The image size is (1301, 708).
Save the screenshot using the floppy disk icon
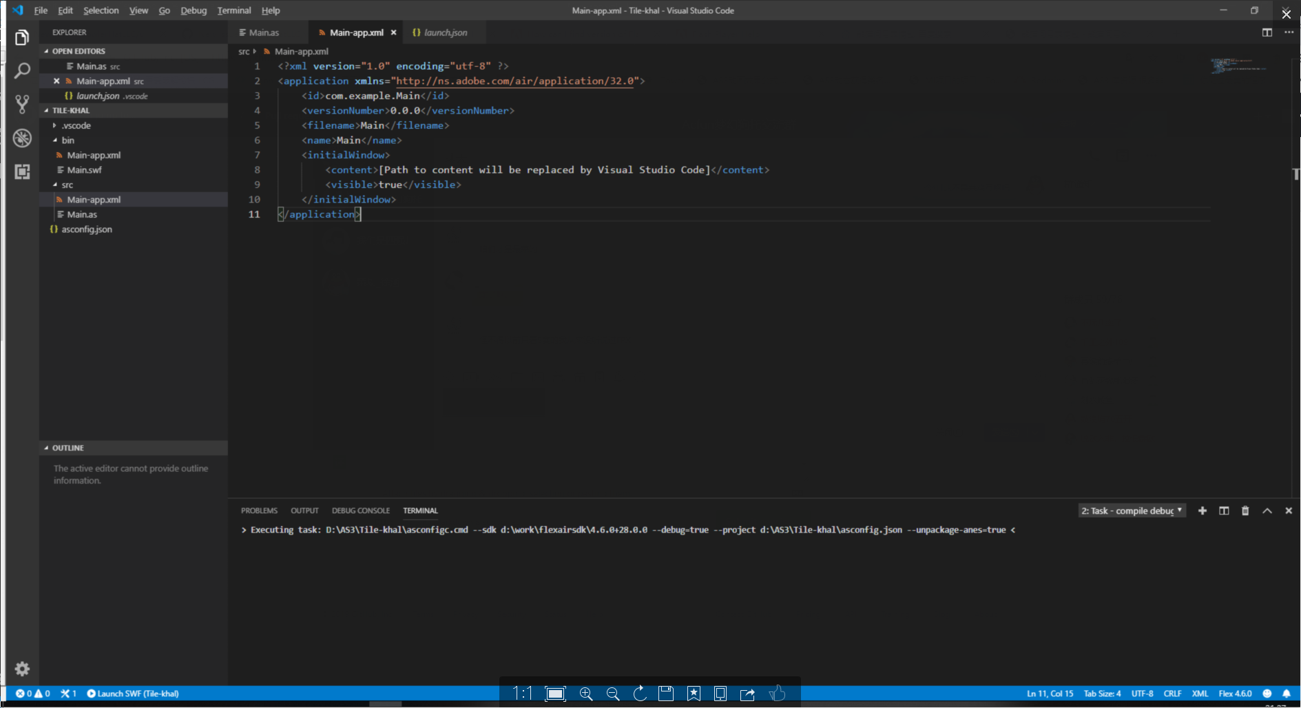point(666,694)
